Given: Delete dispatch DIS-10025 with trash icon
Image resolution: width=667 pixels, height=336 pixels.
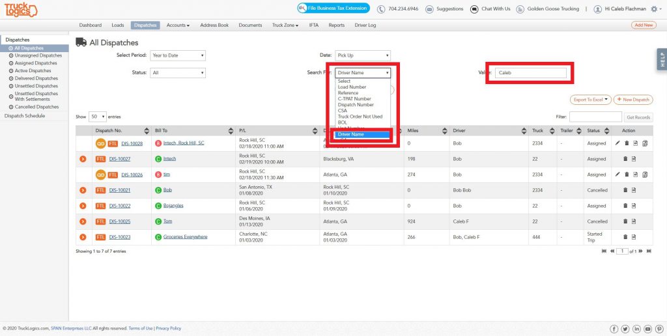Looking at the screenshot, I should coord(625,221).
